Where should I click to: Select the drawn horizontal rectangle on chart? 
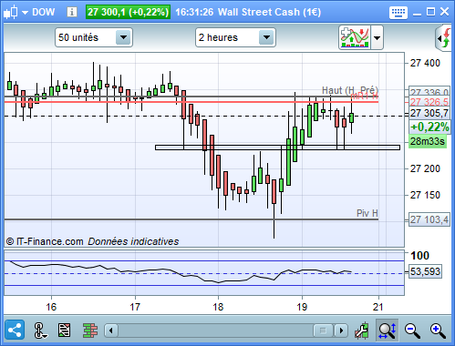coord(277,148)
